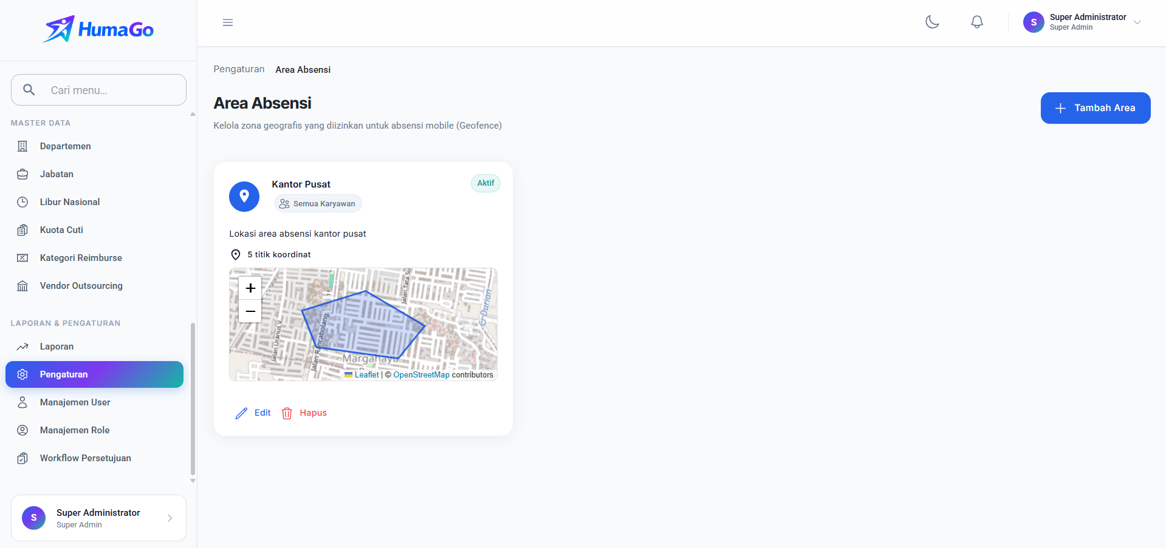Image resolution: width=1166 pixels, height=548 pixels.
Task: Click the Kantor Pusat location pin icon
Action: (244, 197)
